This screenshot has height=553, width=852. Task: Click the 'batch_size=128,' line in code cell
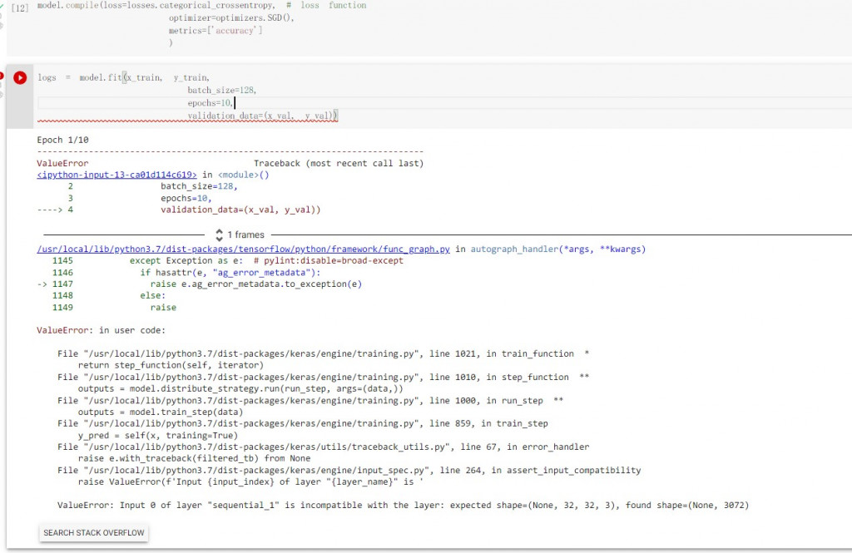pos(221,90)
